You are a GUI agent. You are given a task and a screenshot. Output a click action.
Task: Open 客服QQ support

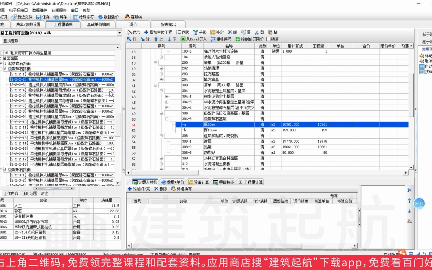tap(133, 17)
